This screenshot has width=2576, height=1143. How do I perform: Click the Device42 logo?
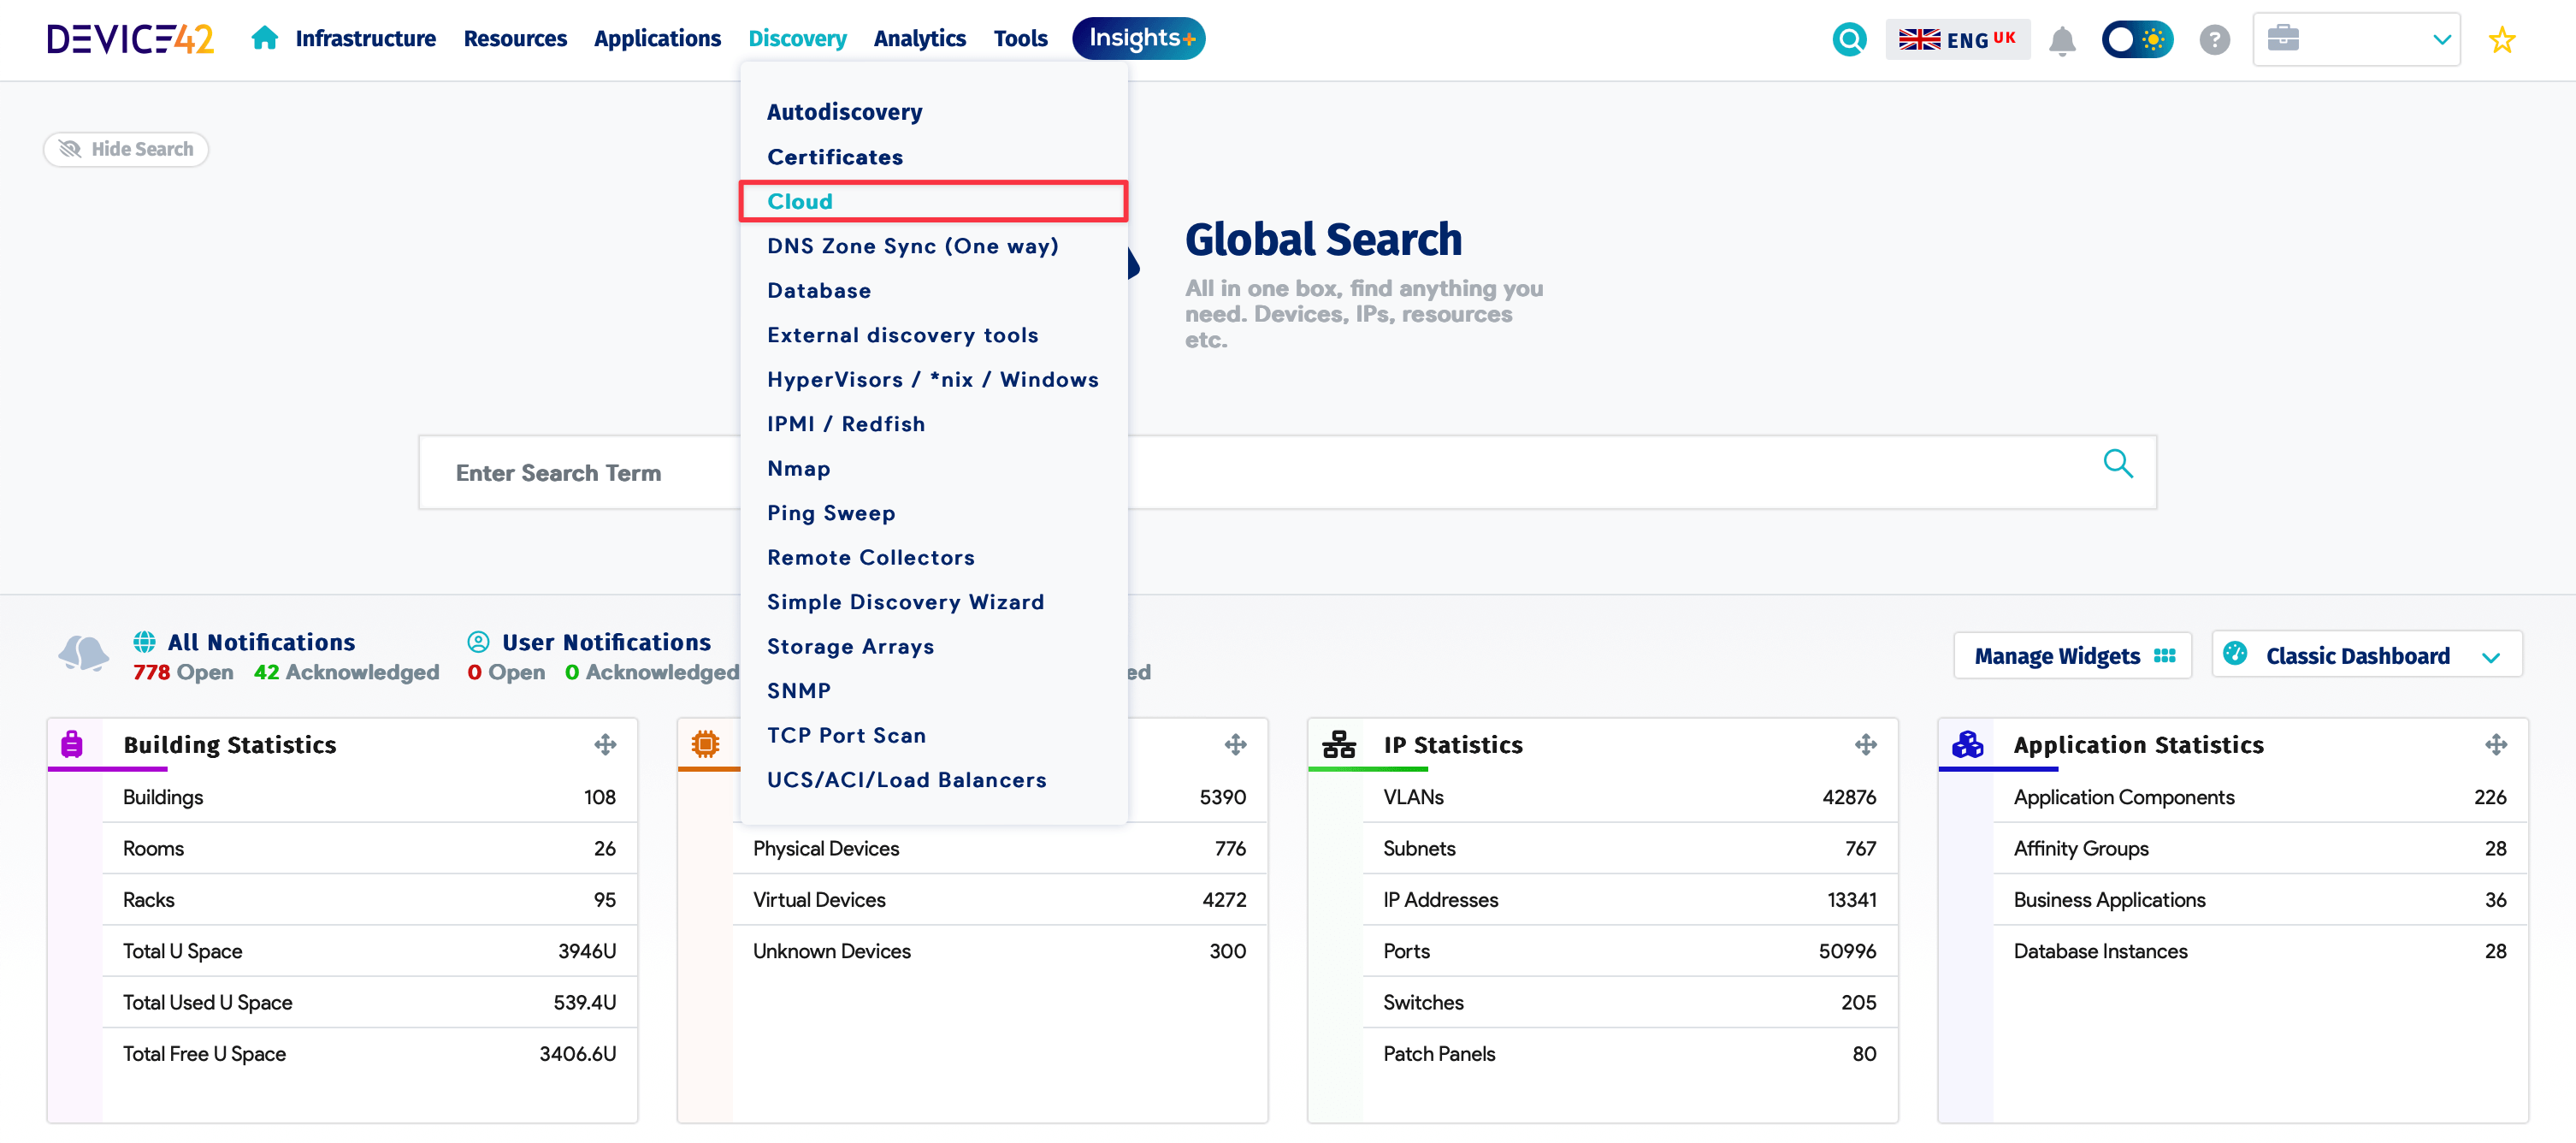point(130,39)
